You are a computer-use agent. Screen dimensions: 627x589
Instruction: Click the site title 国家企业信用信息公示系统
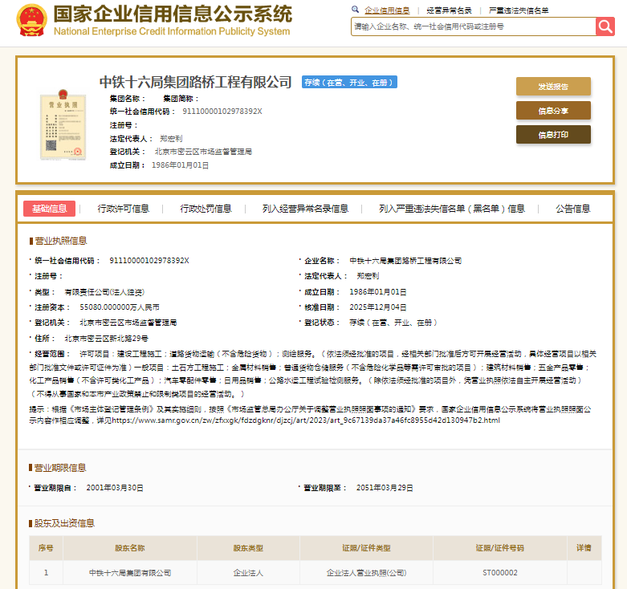point(172,16)
